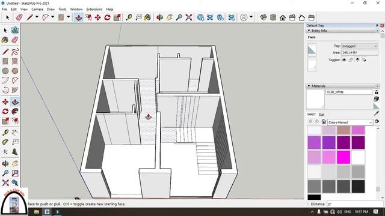Open File Explorer from the taskbar
The height and width of the screenshot is (216, 385).
(37, 212)
